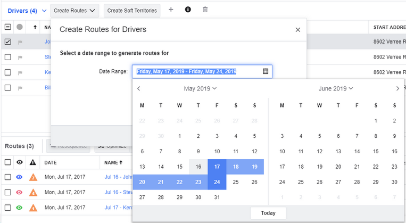Click the orange warning triangle numbered 4

[33, 193]
